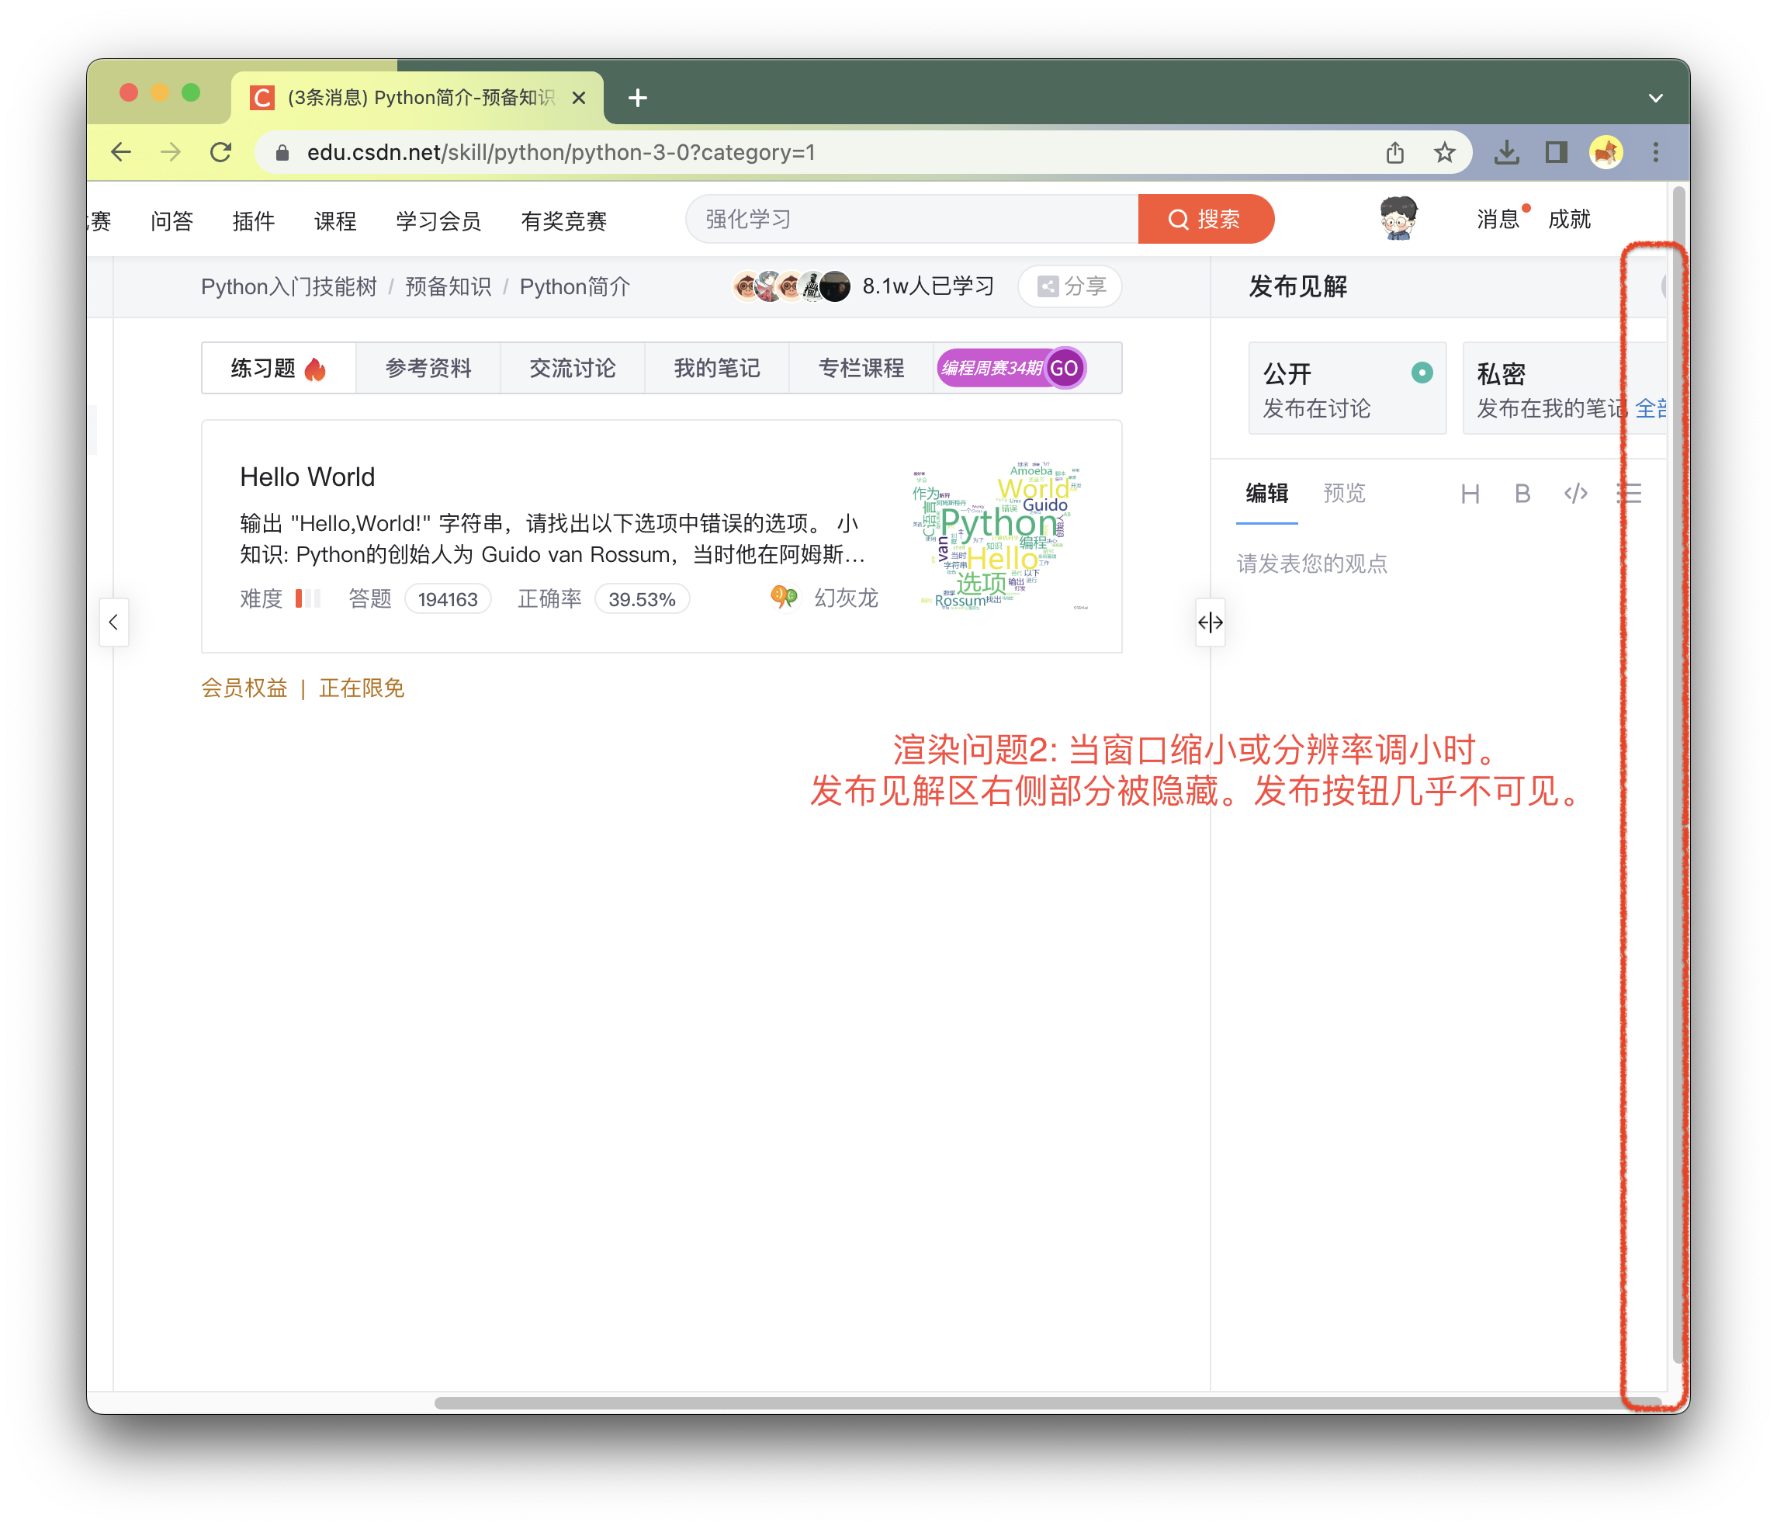Open 会员权益 link

pos(244,688)
